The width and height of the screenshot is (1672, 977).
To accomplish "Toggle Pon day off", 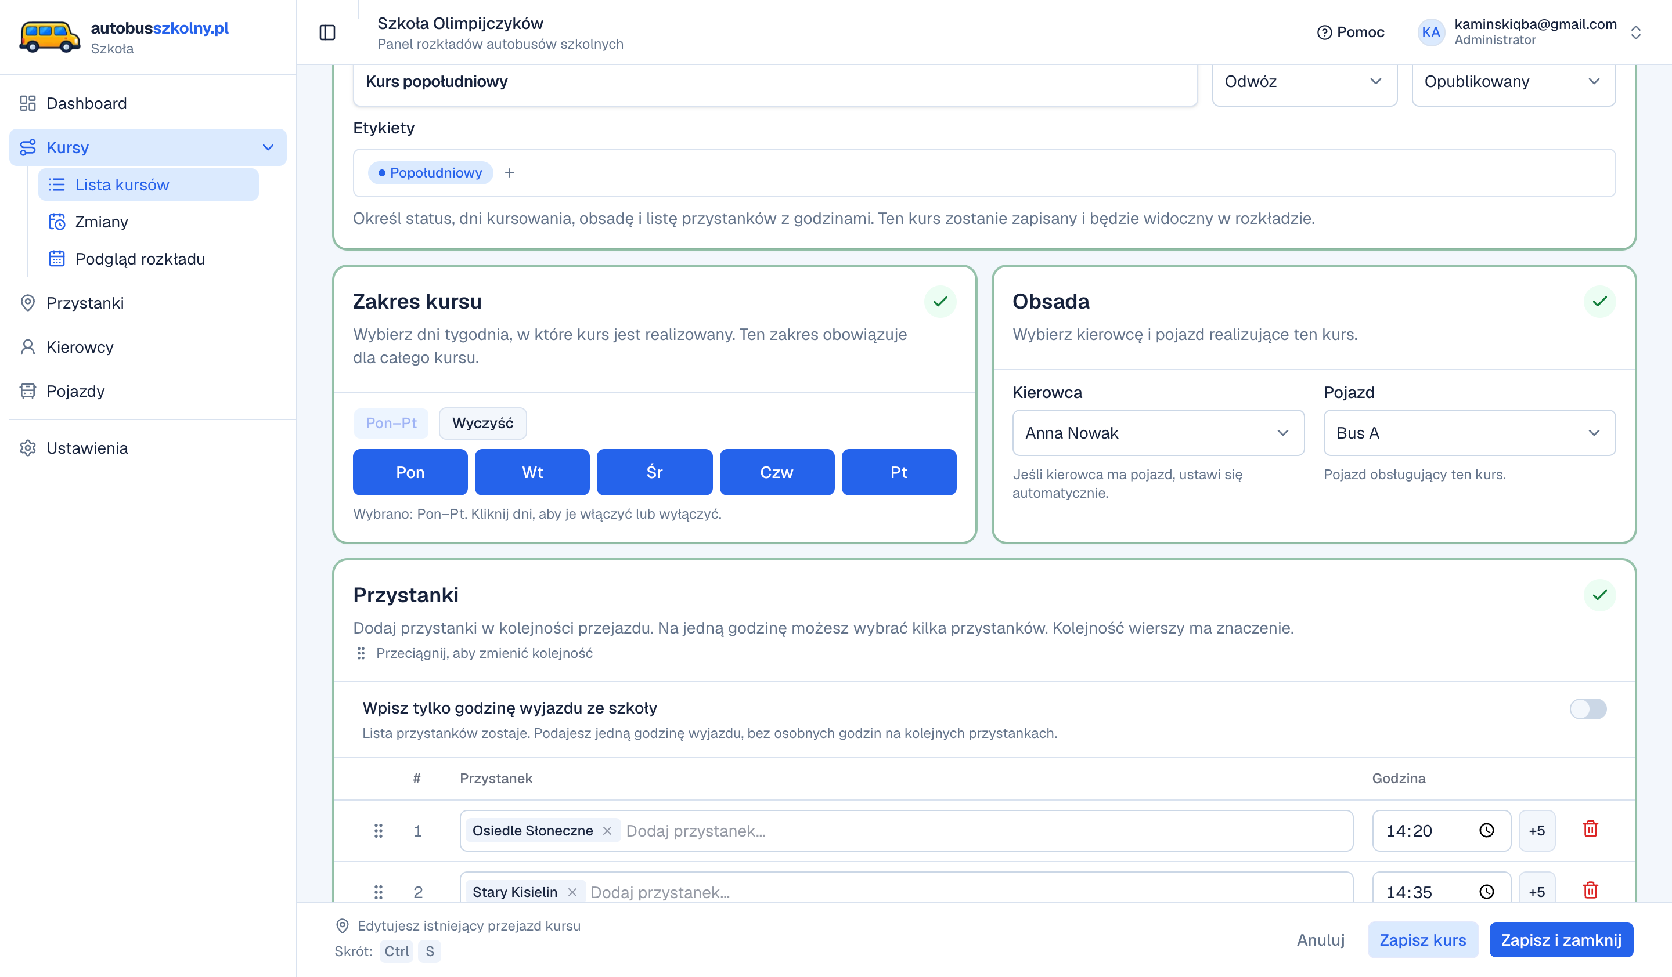I will (x=410, y=473).
